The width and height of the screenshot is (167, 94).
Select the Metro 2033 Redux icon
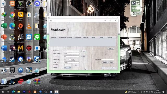point(20,50)
